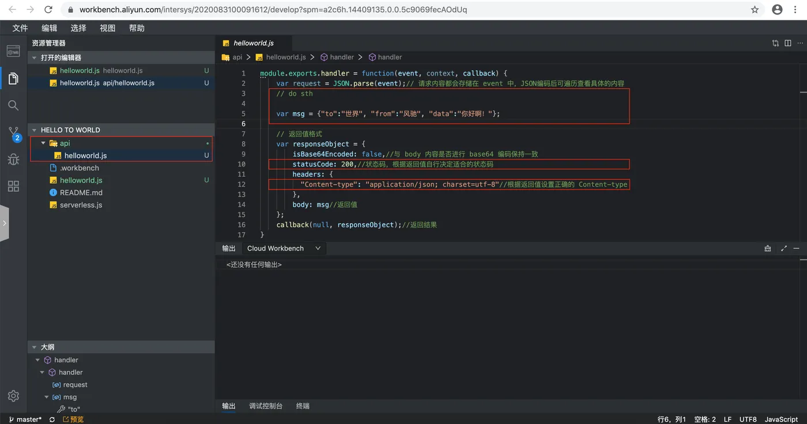Open the 视图 menu
This screenshot has width=807, height=424.
(108, 28)
